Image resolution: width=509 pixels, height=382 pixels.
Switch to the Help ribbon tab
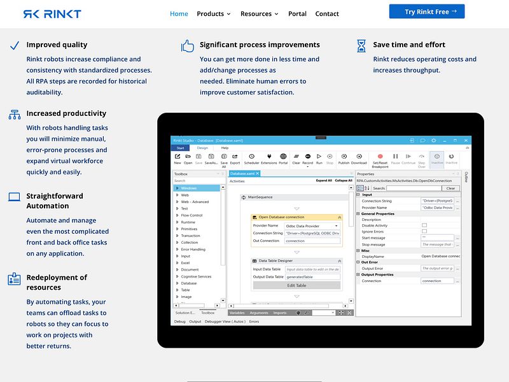coord(225,148)
